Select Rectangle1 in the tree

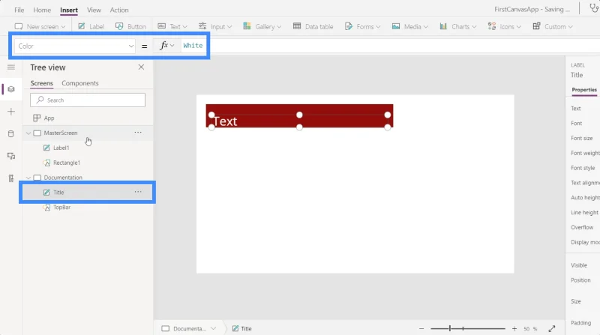tap(67, 163)
